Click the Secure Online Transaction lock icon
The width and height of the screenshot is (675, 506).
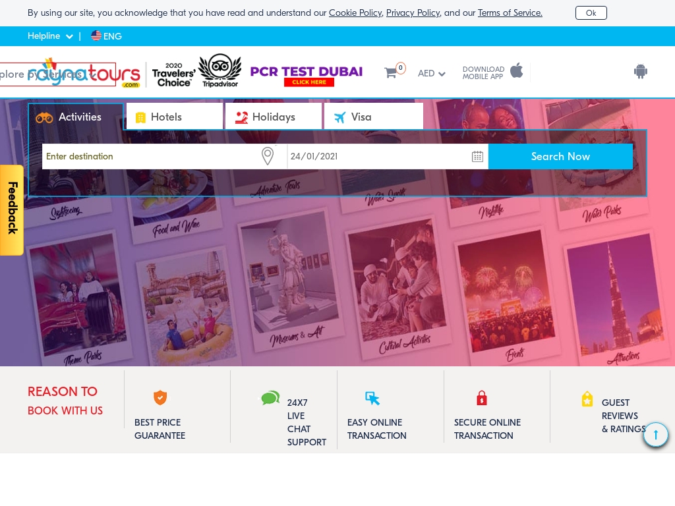point(482,398)
